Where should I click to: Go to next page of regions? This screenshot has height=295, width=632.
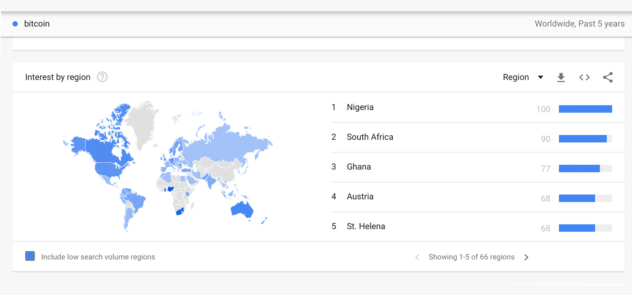526,257
